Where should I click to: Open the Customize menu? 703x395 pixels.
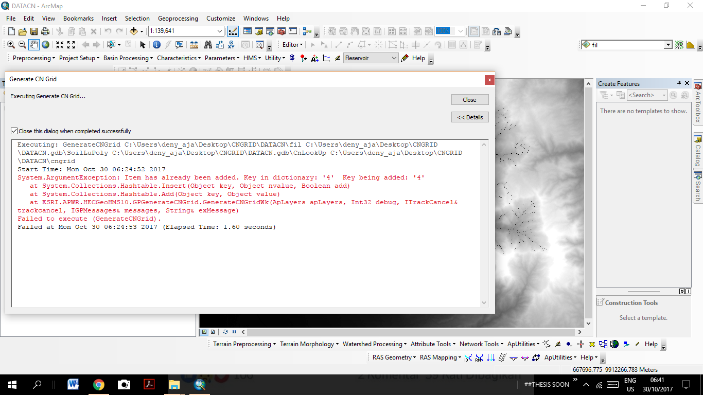221,18
